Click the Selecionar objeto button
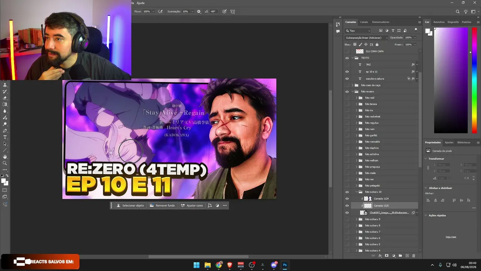This screenshot has height=271, width=481. pyautogui.click(x=130, y=206)
